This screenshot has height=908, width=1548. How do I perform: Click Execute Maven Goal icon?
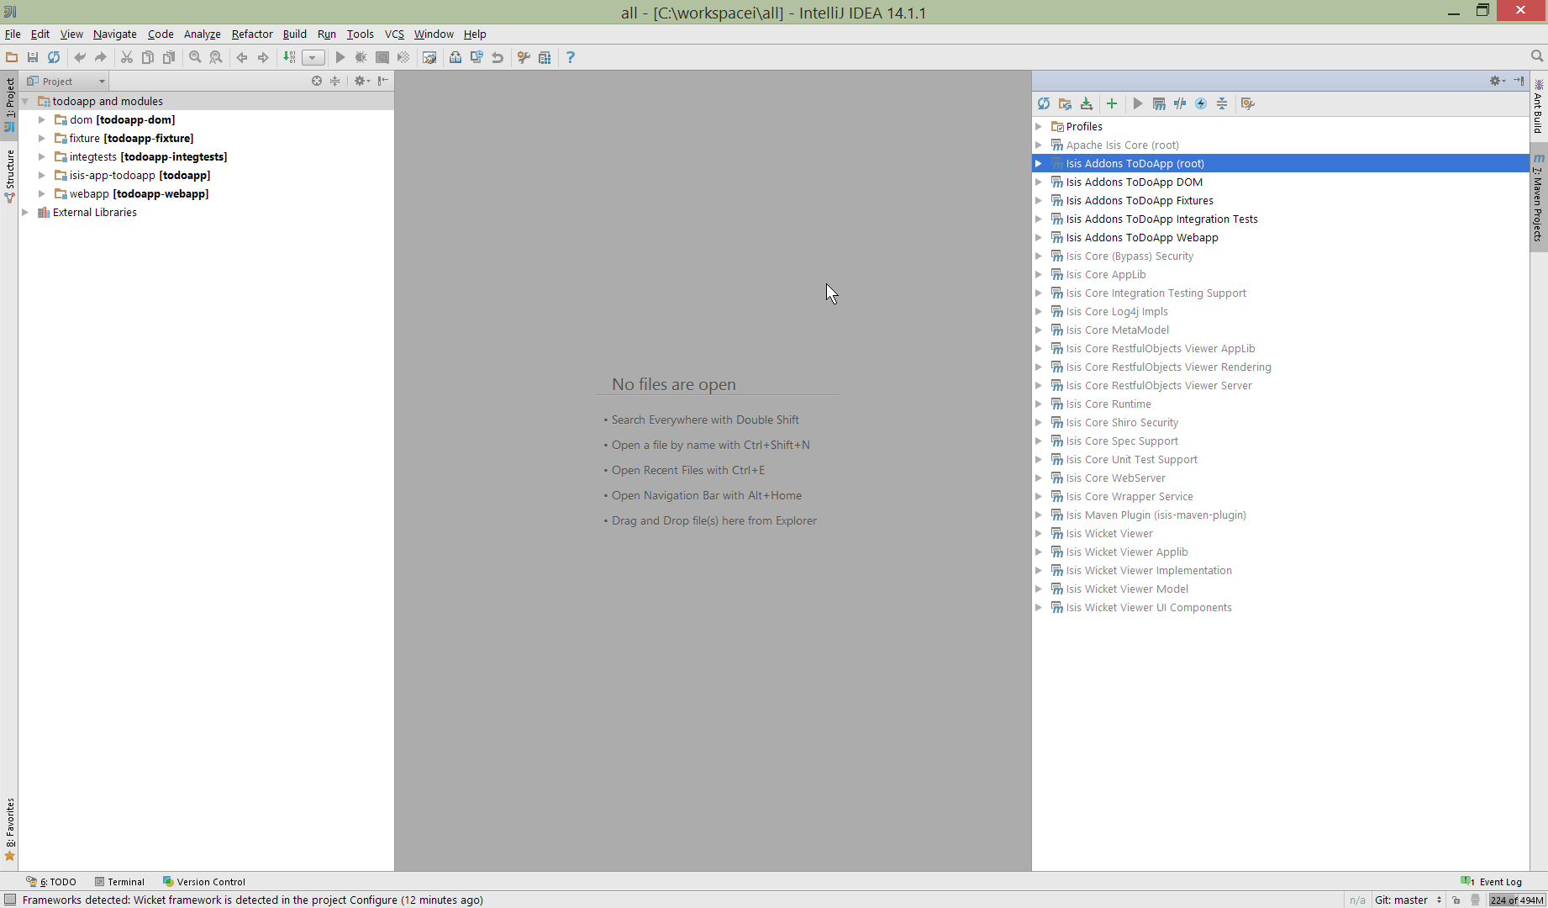(1159, 103)
